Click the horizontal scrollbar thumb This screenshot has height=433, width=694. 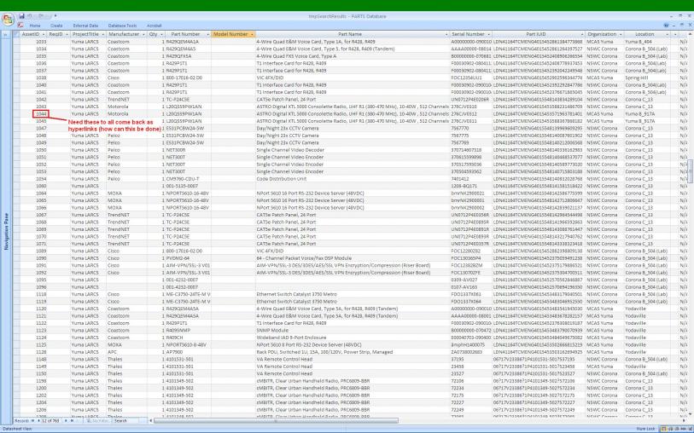coord(277,420)
